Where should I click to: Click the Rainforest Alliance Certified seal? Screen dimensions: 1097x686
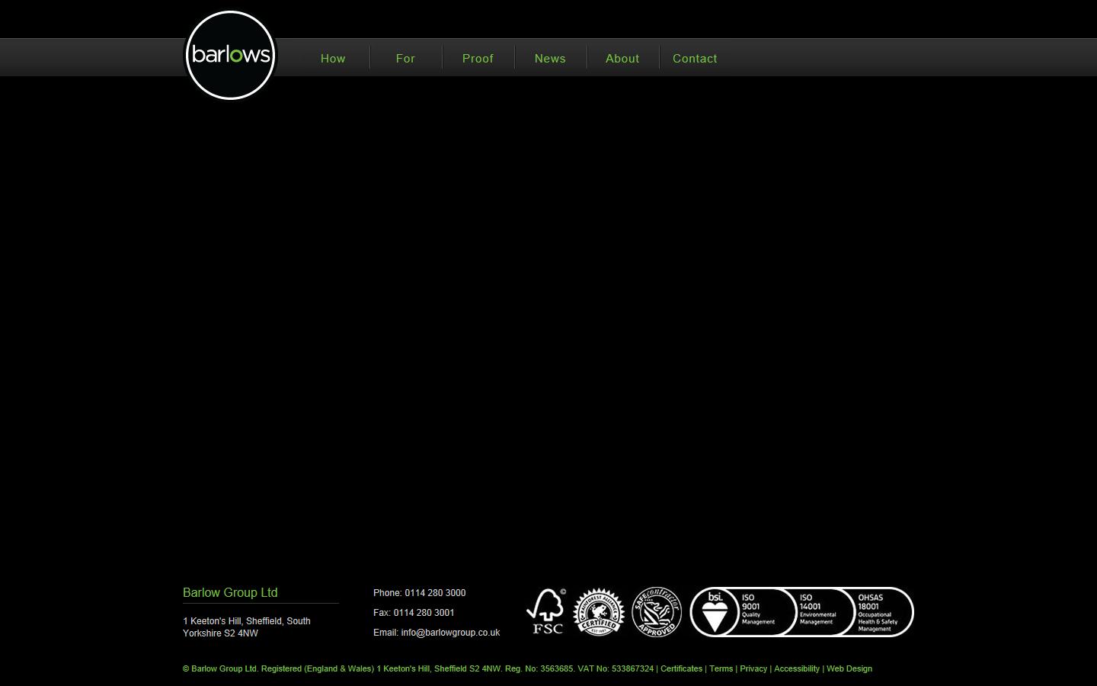click(x=599, y=611)
